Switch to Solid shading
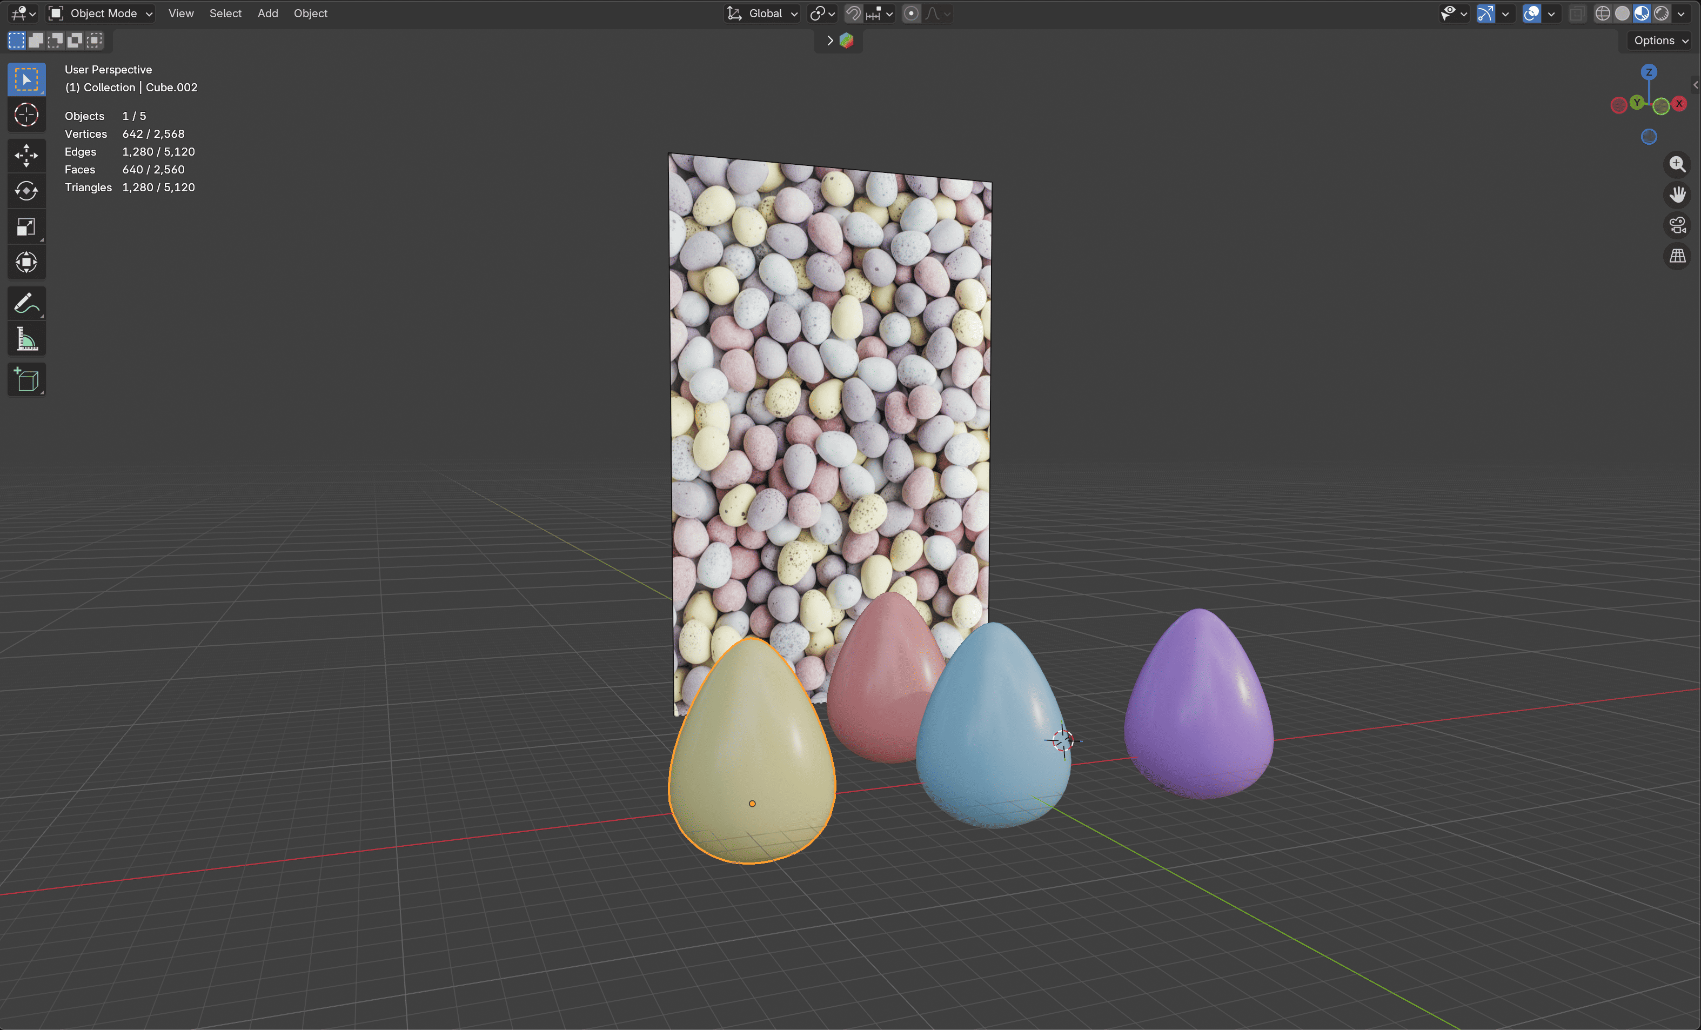The image size is (1701, 1030). (x=1622, y=13)
